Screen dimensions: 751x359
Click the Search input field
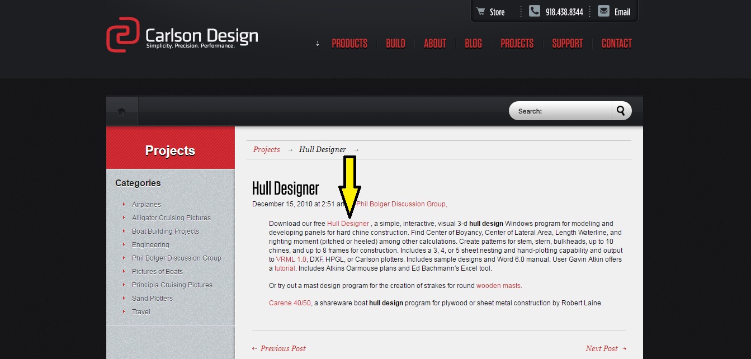[x=561, y=111]
